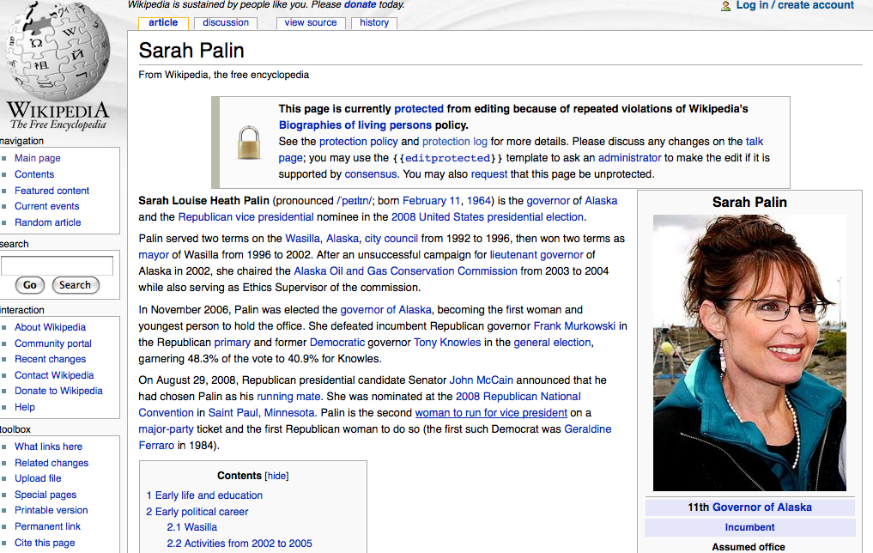Open the protection policy link
The image size is (873, 553).
point(359,142)
